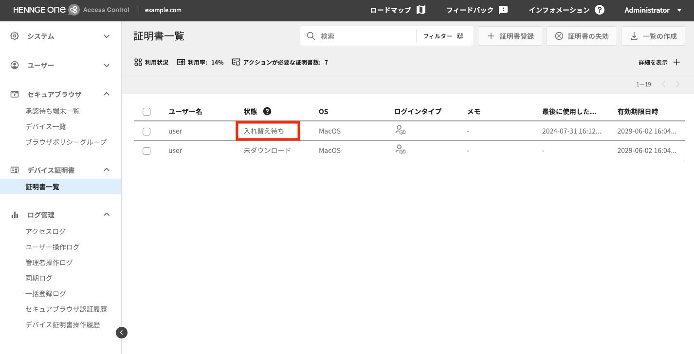The image size is (694, 354).
Task: Open the Administrator account dropdown
Action: click(x=653, y=10)
